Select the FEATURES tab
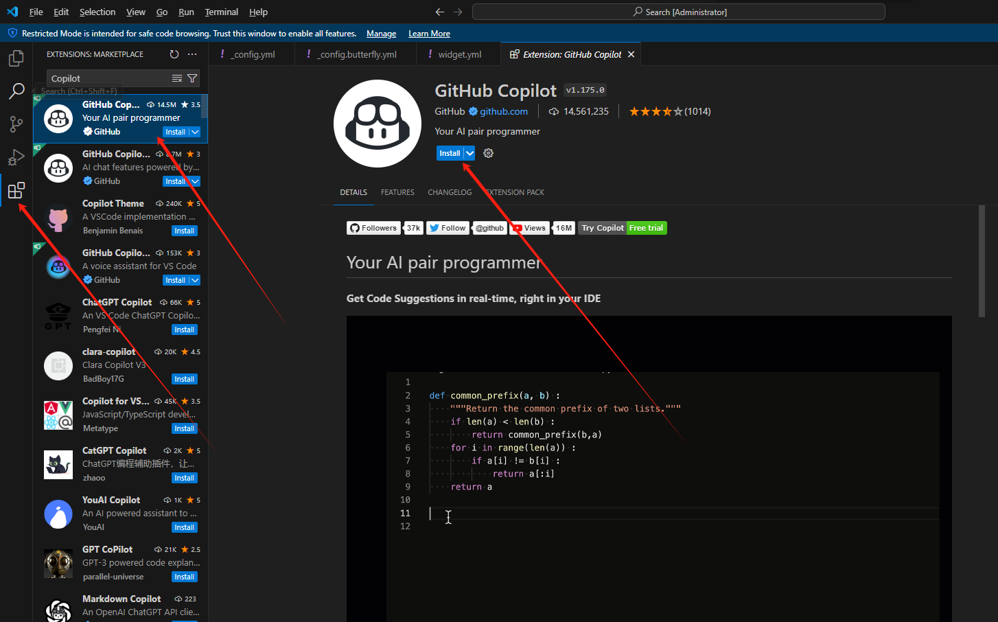This screenshot has height=622, width=998. 397,192
